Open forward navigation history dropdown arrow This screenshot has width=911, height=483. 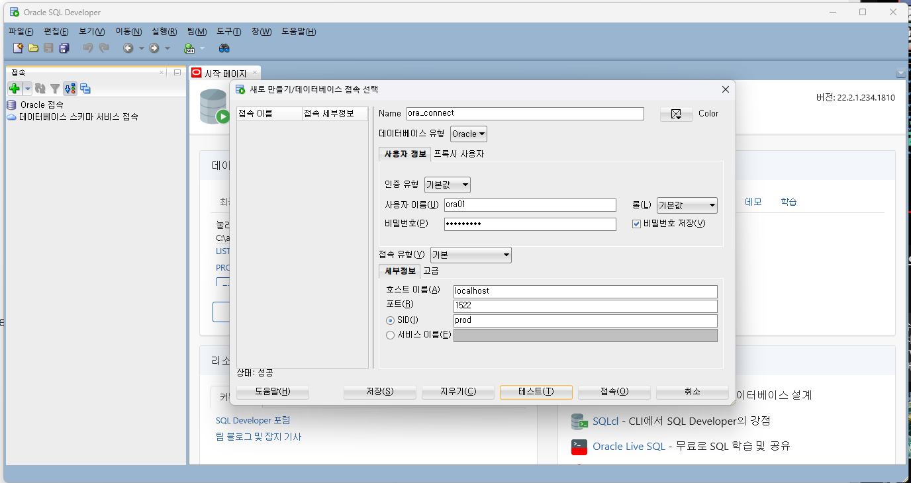[x=168, y=48]
